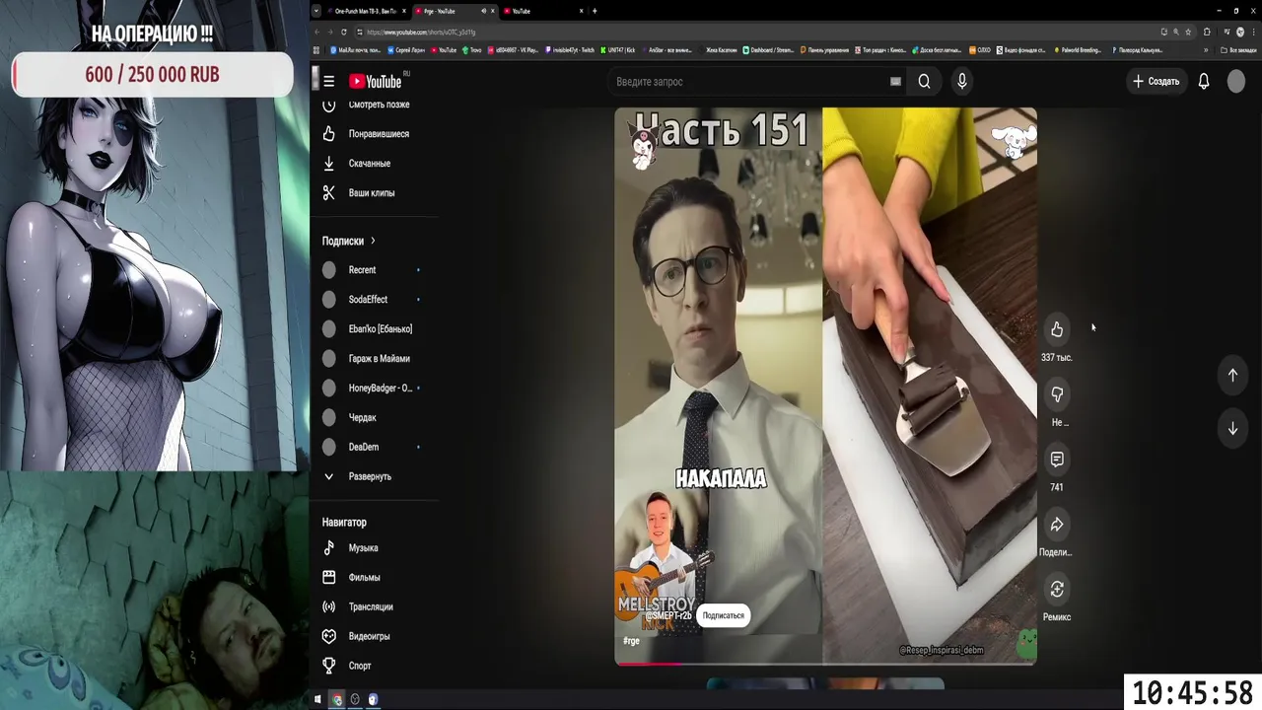Viewport: 1262px width, 710px height.
Task: Bookmark page with the star icon
Action: coord(1188,32)
